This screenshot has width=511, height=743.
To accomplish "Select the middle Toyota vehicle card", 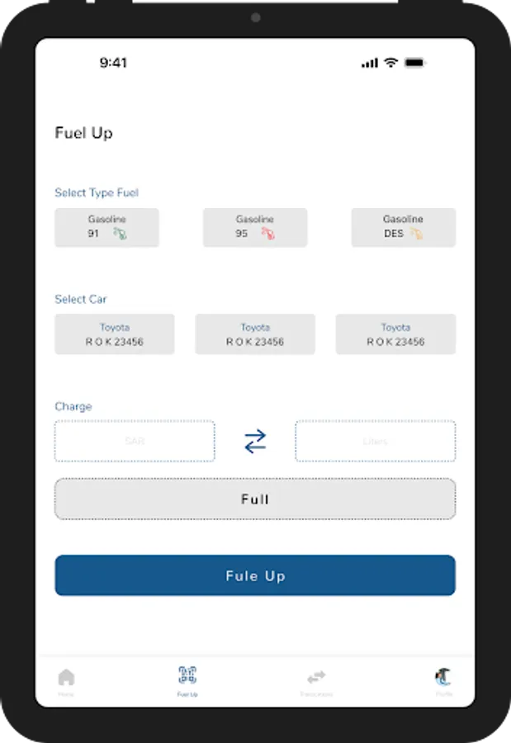I will [254, 334].
